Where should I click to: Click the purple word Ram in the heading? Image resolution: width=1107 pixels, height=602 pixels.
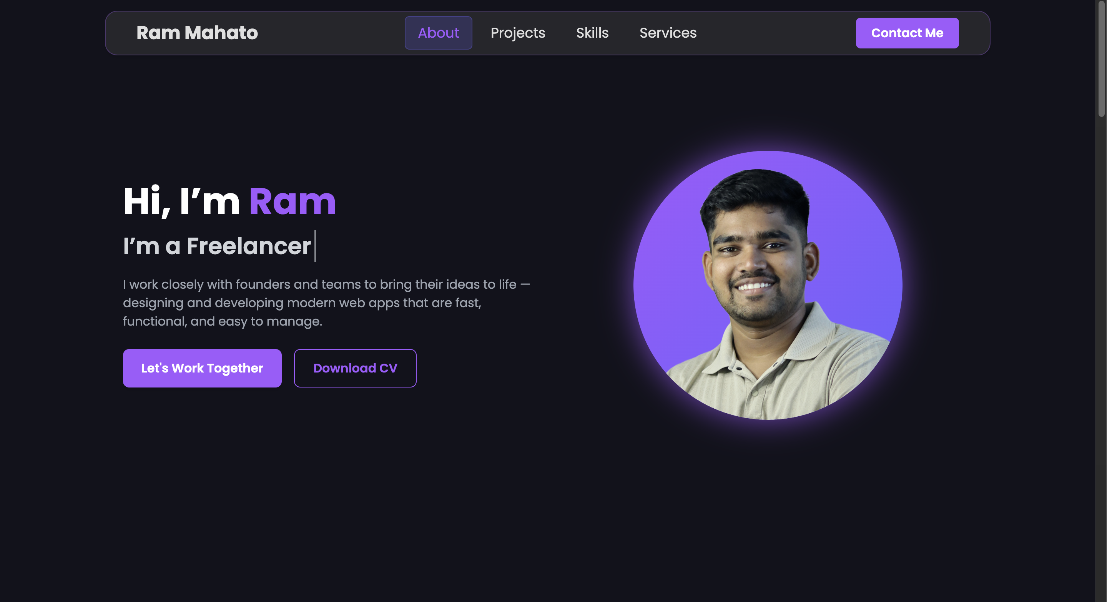292,201
